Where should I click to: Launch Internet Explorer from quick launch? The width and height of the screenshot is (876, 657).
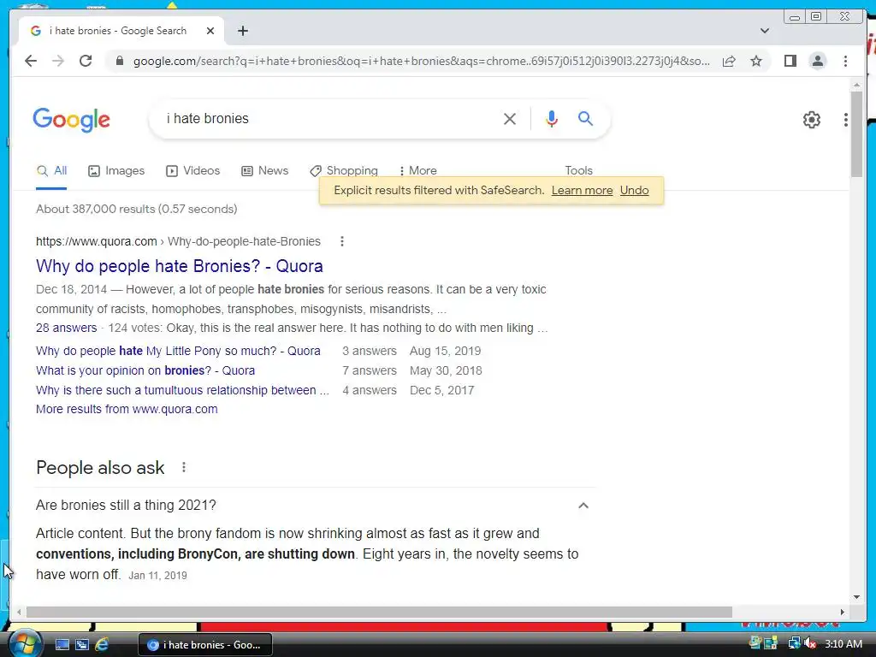[102, 645]
